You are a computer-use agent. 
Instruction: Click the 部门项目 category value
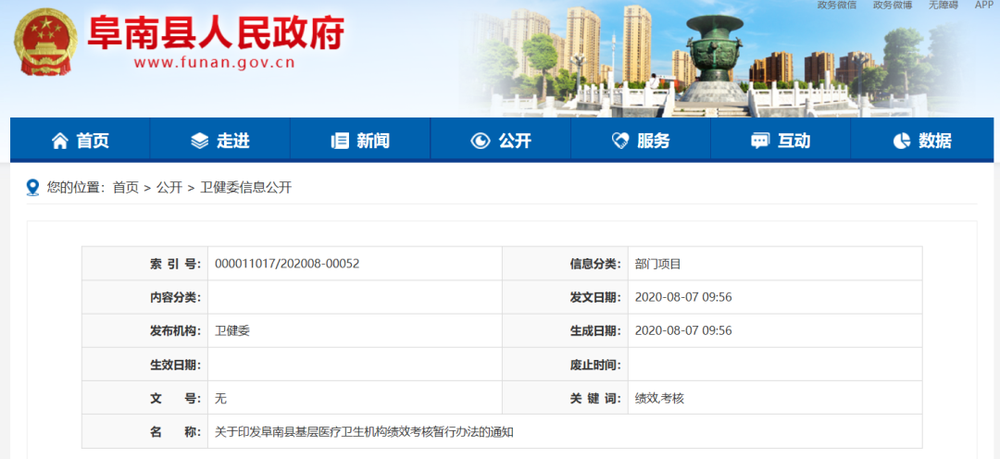658,264
